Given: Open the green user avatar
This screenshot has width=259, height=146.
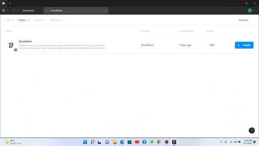Looking at the screenshot, I should coord(250,11).
